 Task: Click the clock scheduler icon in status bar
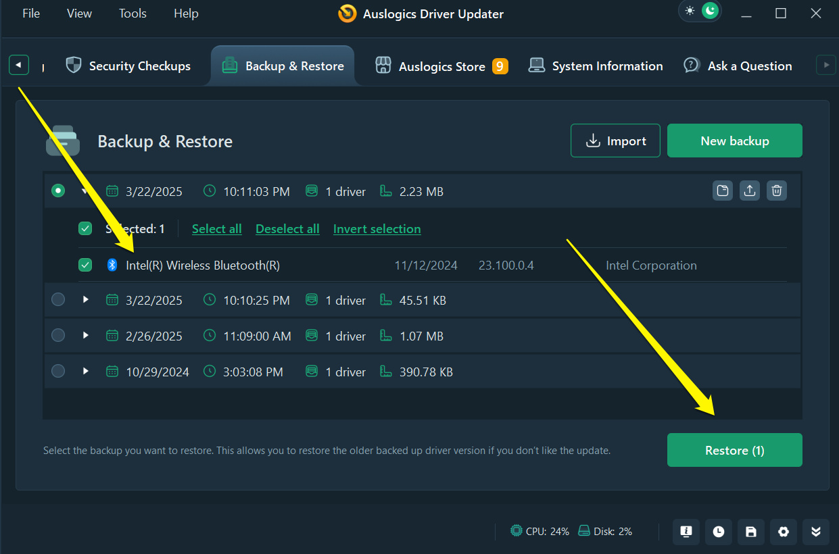point(719,532)
